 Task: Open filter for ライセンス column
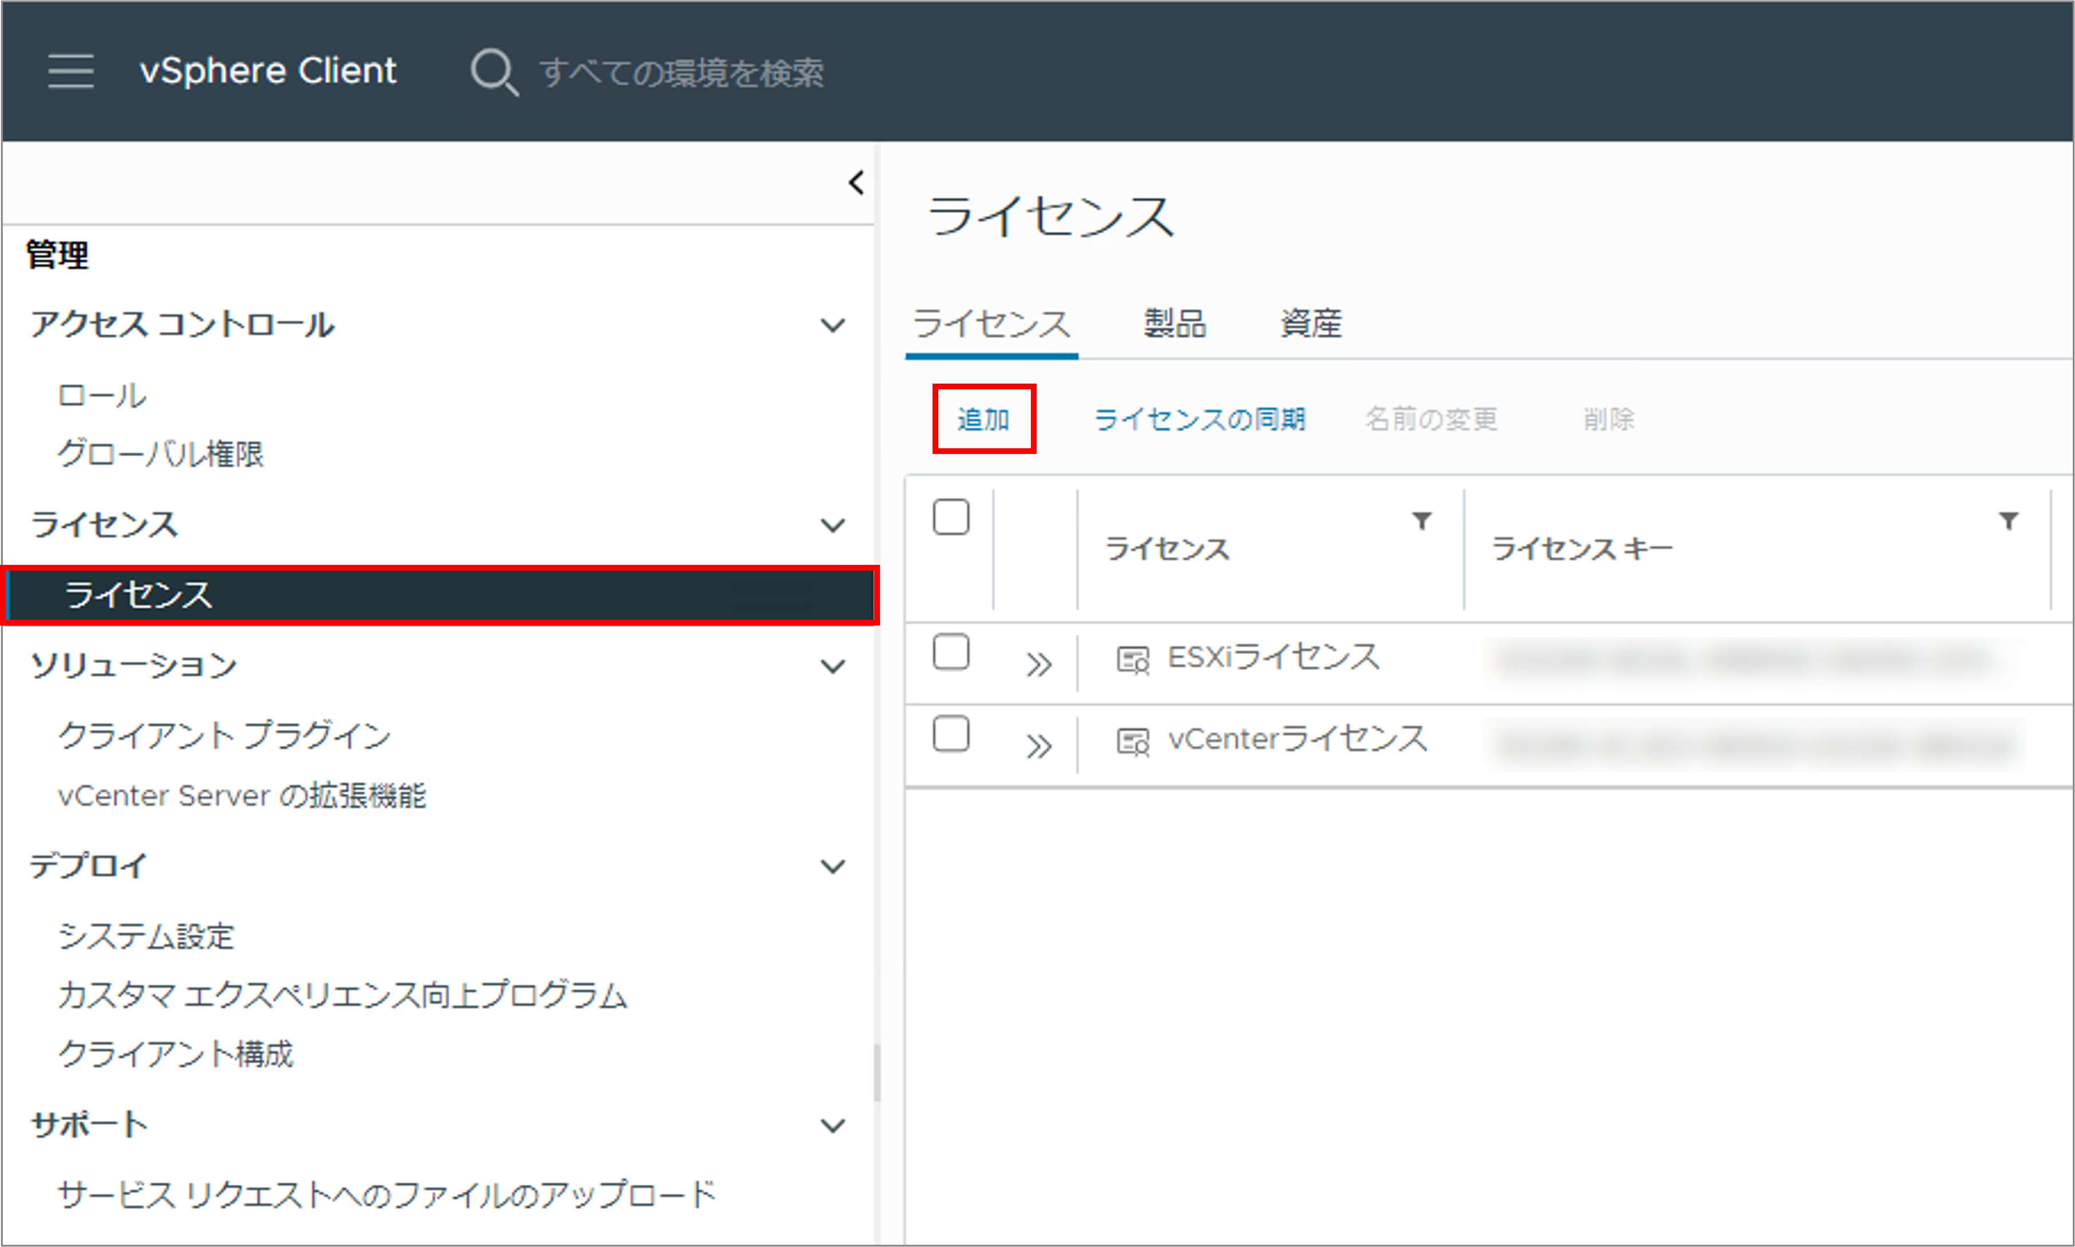click(x=1421, y=521)
